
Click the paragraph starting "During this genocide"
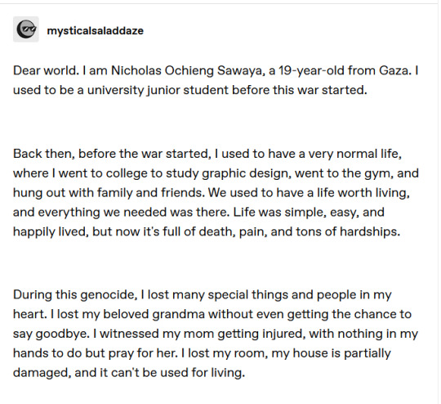216,334
